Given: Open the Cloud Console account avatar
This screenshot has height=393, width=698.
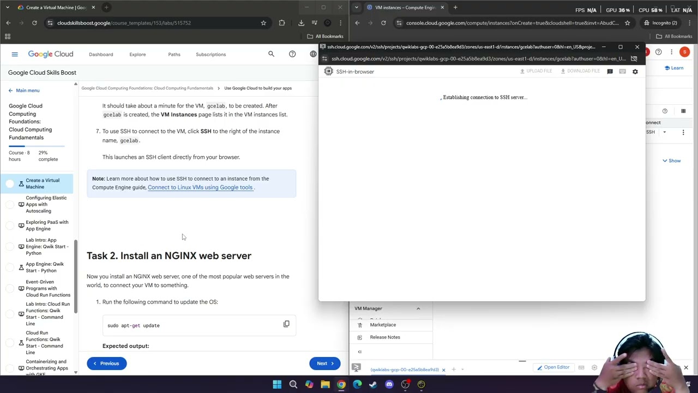Looking at the screenshot, I should pos(685,52).
